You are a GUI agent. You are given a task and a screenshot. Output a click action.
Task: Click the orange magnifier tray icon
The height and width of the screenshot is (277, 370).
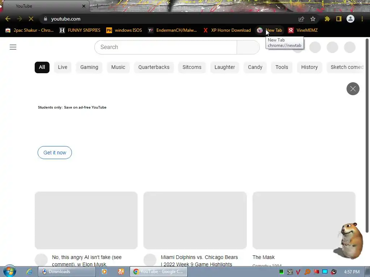pyautogui.click(x=307, y=272)
